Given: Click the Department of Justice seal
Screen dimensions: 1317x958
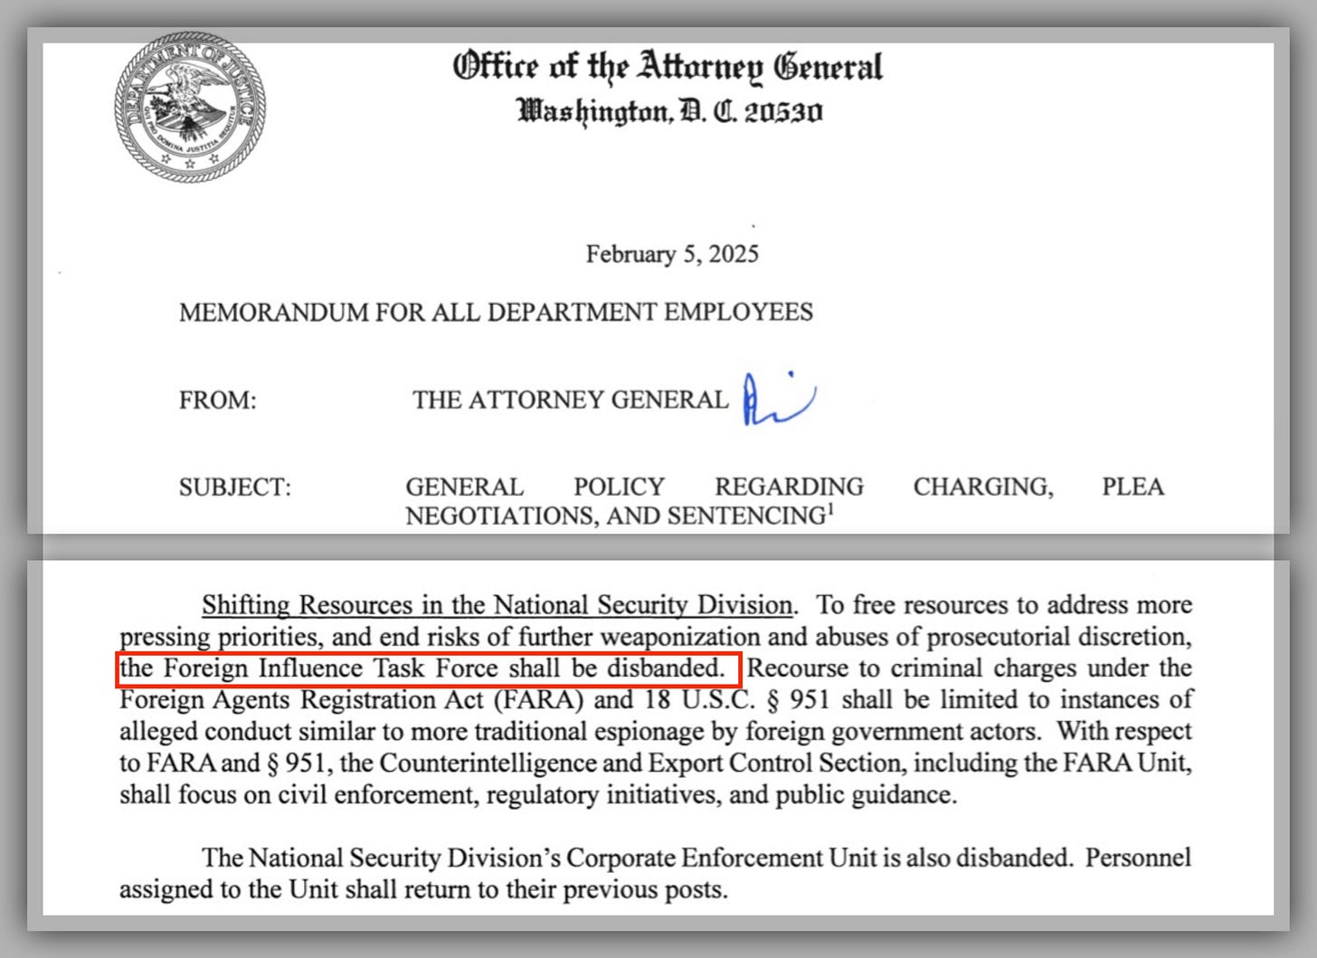Looking at the screenshot, I should click(190, 107).
